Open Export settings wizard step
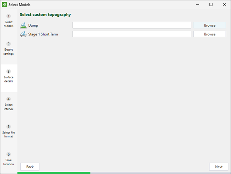Image resolution: width=231 pixels, height=174 pixels. [x=9, y=51]
